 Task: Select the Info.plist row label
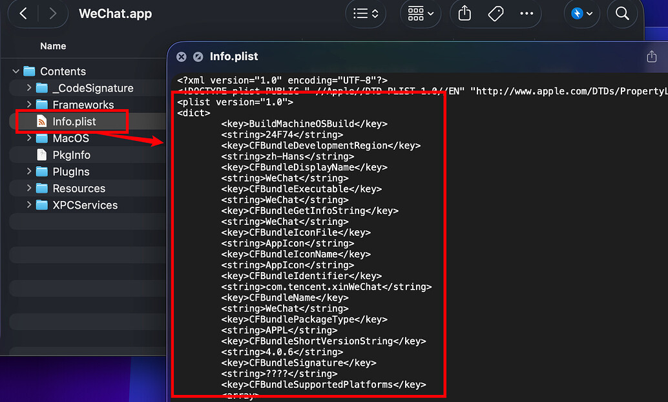74,122
